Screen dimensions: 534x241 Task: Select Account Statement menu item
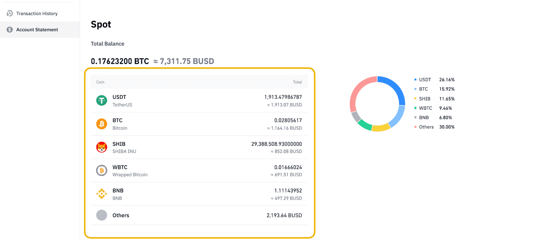coord(37,30)
